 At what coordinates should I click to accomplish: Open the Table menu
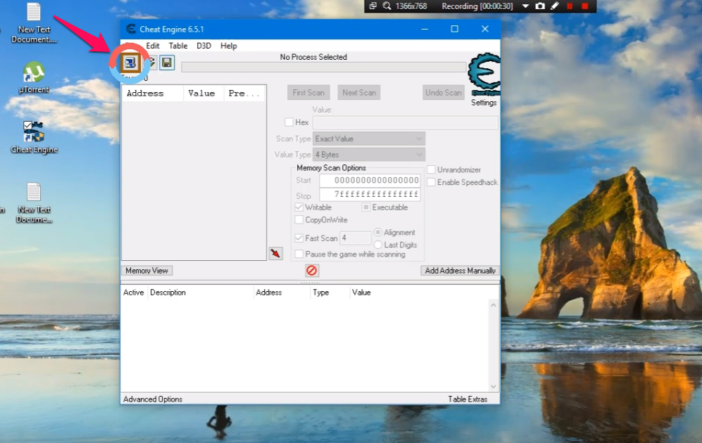pos(178,46)
